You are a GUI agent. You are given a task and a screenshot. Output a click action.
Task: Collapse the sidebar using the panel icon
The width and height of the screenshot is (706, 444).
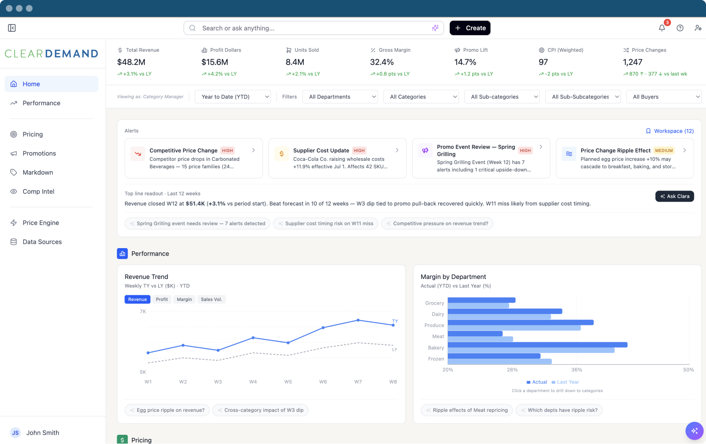tap(12, 28)
